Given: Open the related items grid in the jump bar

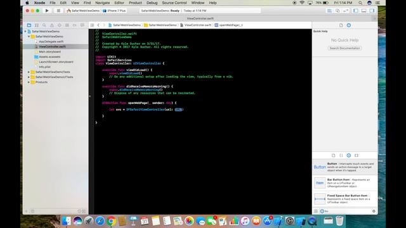Looking at the screenshot, I should tap(92, 25).
